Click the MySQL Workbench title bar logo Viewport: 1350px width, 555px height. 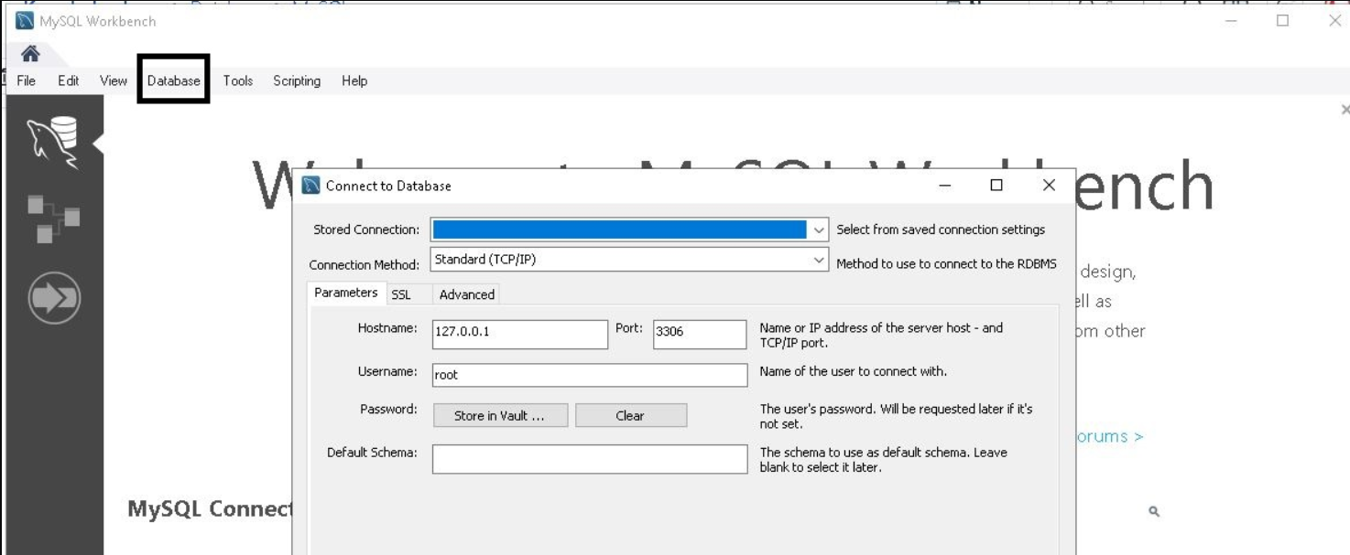(26, 20)
